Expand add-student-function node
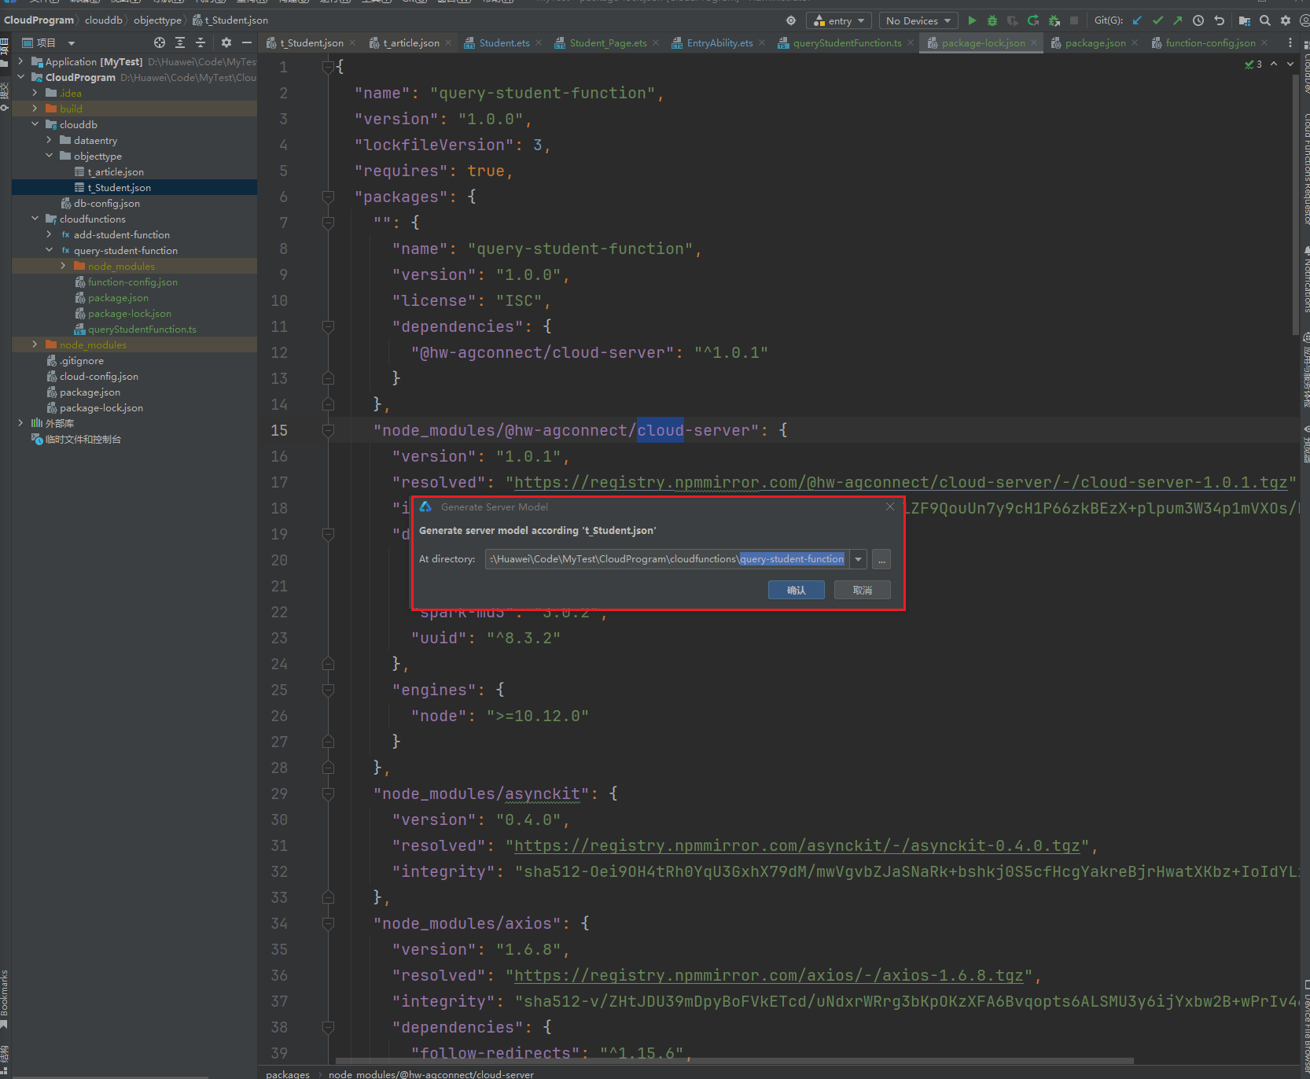The width and height of the screenshot is (1310, 1079). pos(50,234)
